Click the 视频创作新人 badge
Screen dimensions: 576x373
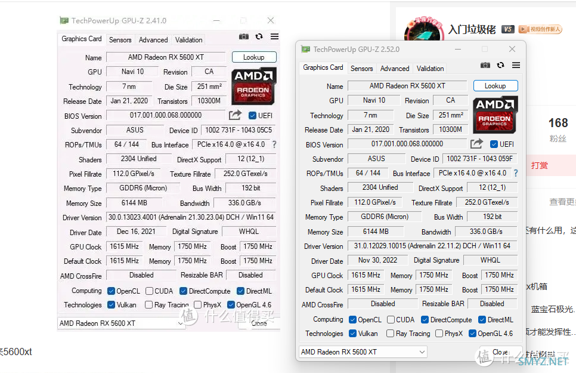tap(540, 29)
